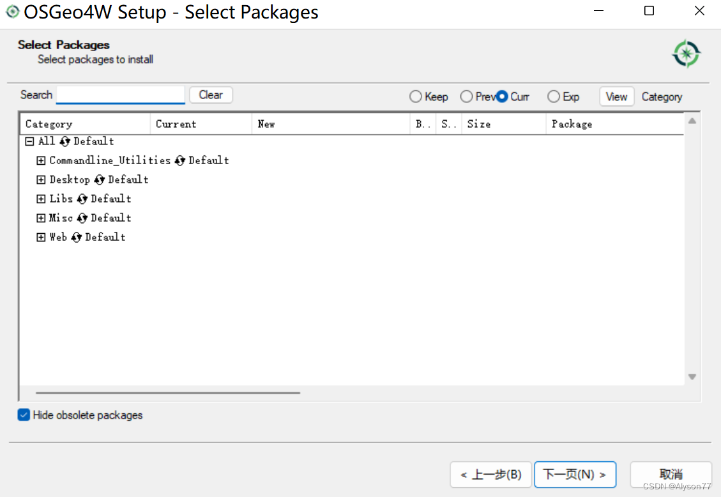Select the Keep radio button
This screenshot has height=497, width=721.
(x=416, y=96)
